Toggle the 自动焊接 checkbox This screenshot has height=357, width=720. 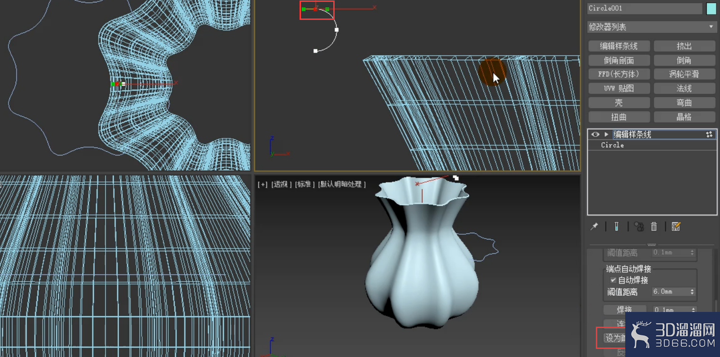pyautogui.click(x=613, y=280)
